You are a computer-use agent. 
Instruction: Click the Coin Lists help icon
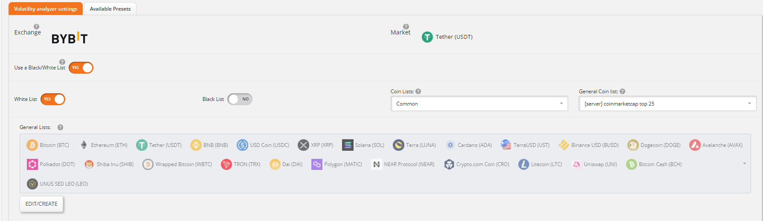point(418,91)
